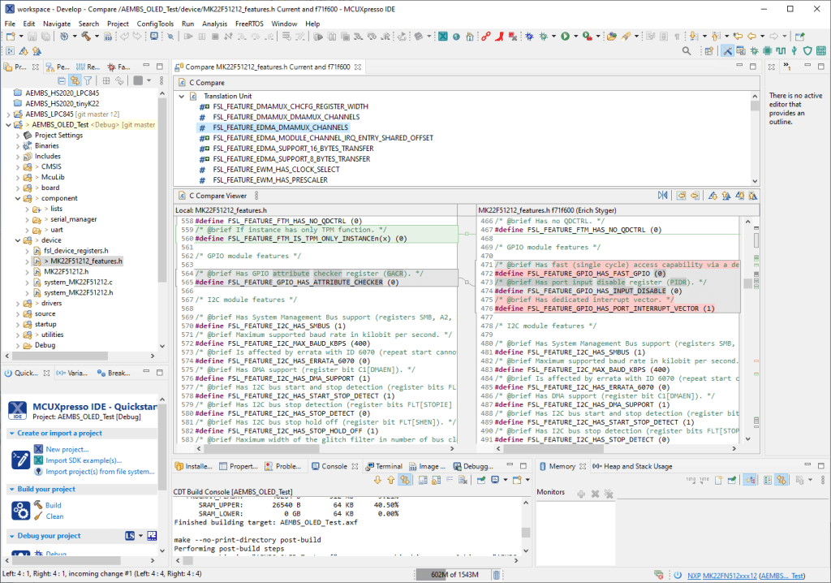The image size is (831, 583).
Task: Click the Clean link in Quickstart
Action: coord(54,516)
